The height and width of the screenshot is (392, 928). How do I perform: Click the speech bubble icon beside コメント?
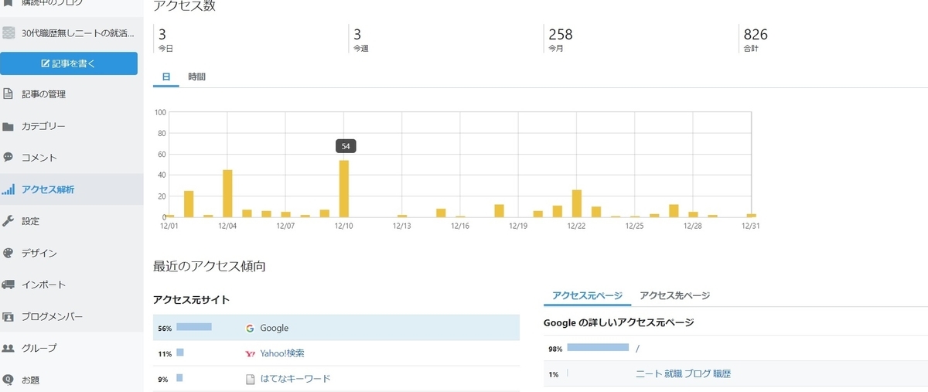click(9, 157)
